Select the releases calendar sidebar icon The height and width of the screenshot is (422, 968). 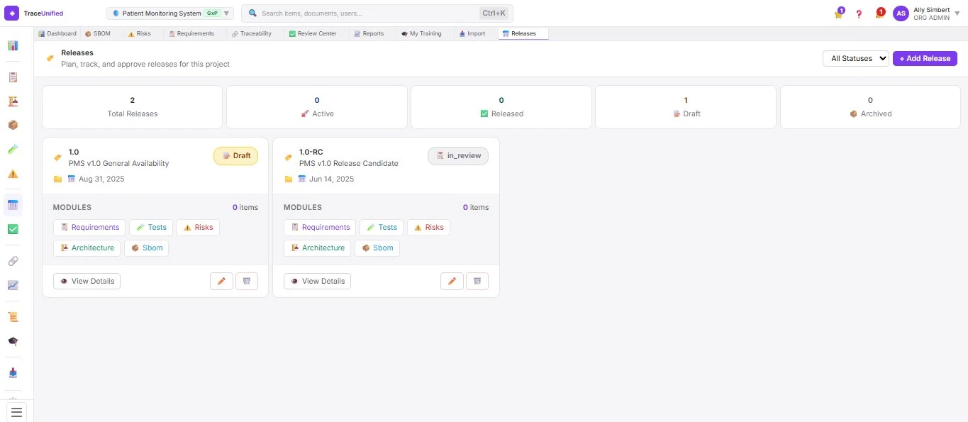pos(13,205)
